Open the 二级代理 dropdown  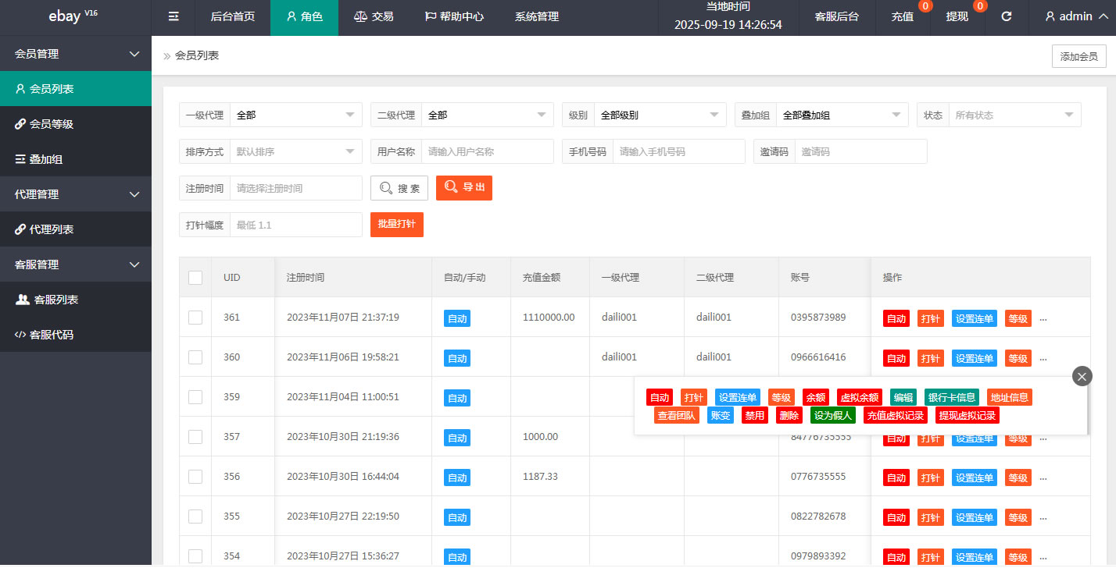pyautogui.click(x=488, y=115)
